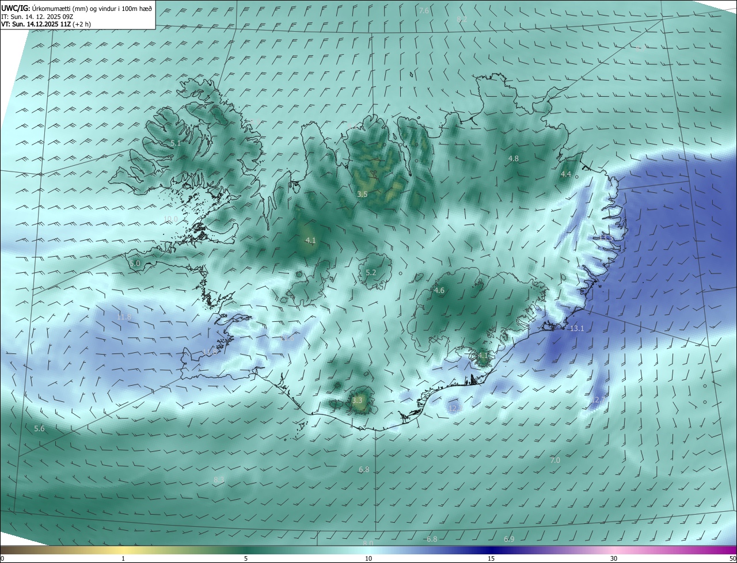This screenshot has height=563, width=737.
Task: Click the 4.6 value on the map
Action: (439, 291)
